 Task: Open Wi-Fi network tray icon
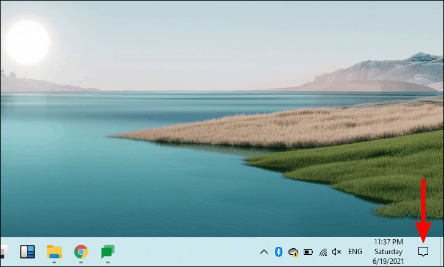coord(323,252)
